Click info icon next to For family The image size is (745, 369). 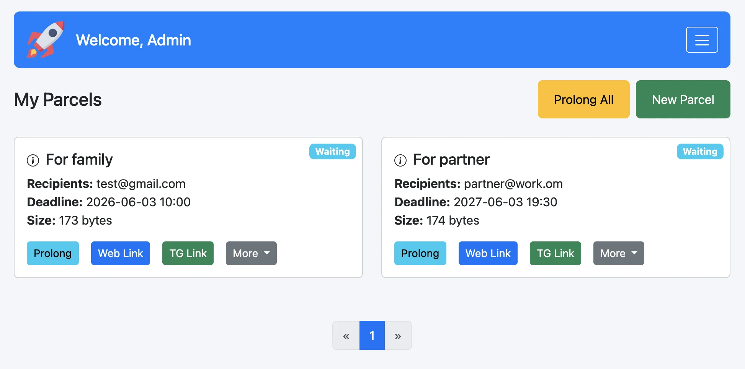click(33, 160)
